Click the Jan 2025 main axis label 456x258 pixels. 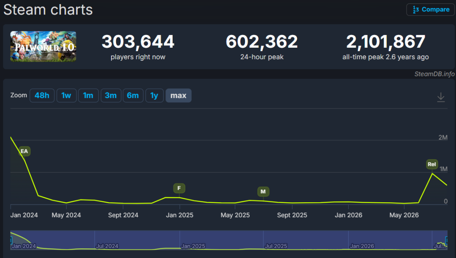(179, 215)
